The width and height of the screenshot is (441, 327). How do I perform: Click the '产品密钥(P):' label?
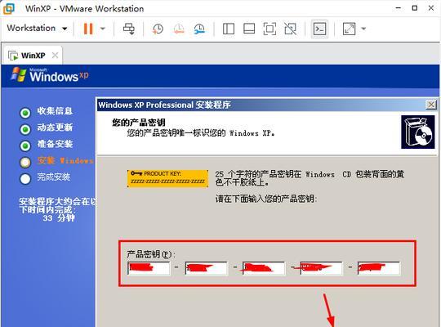coord(151,254)
